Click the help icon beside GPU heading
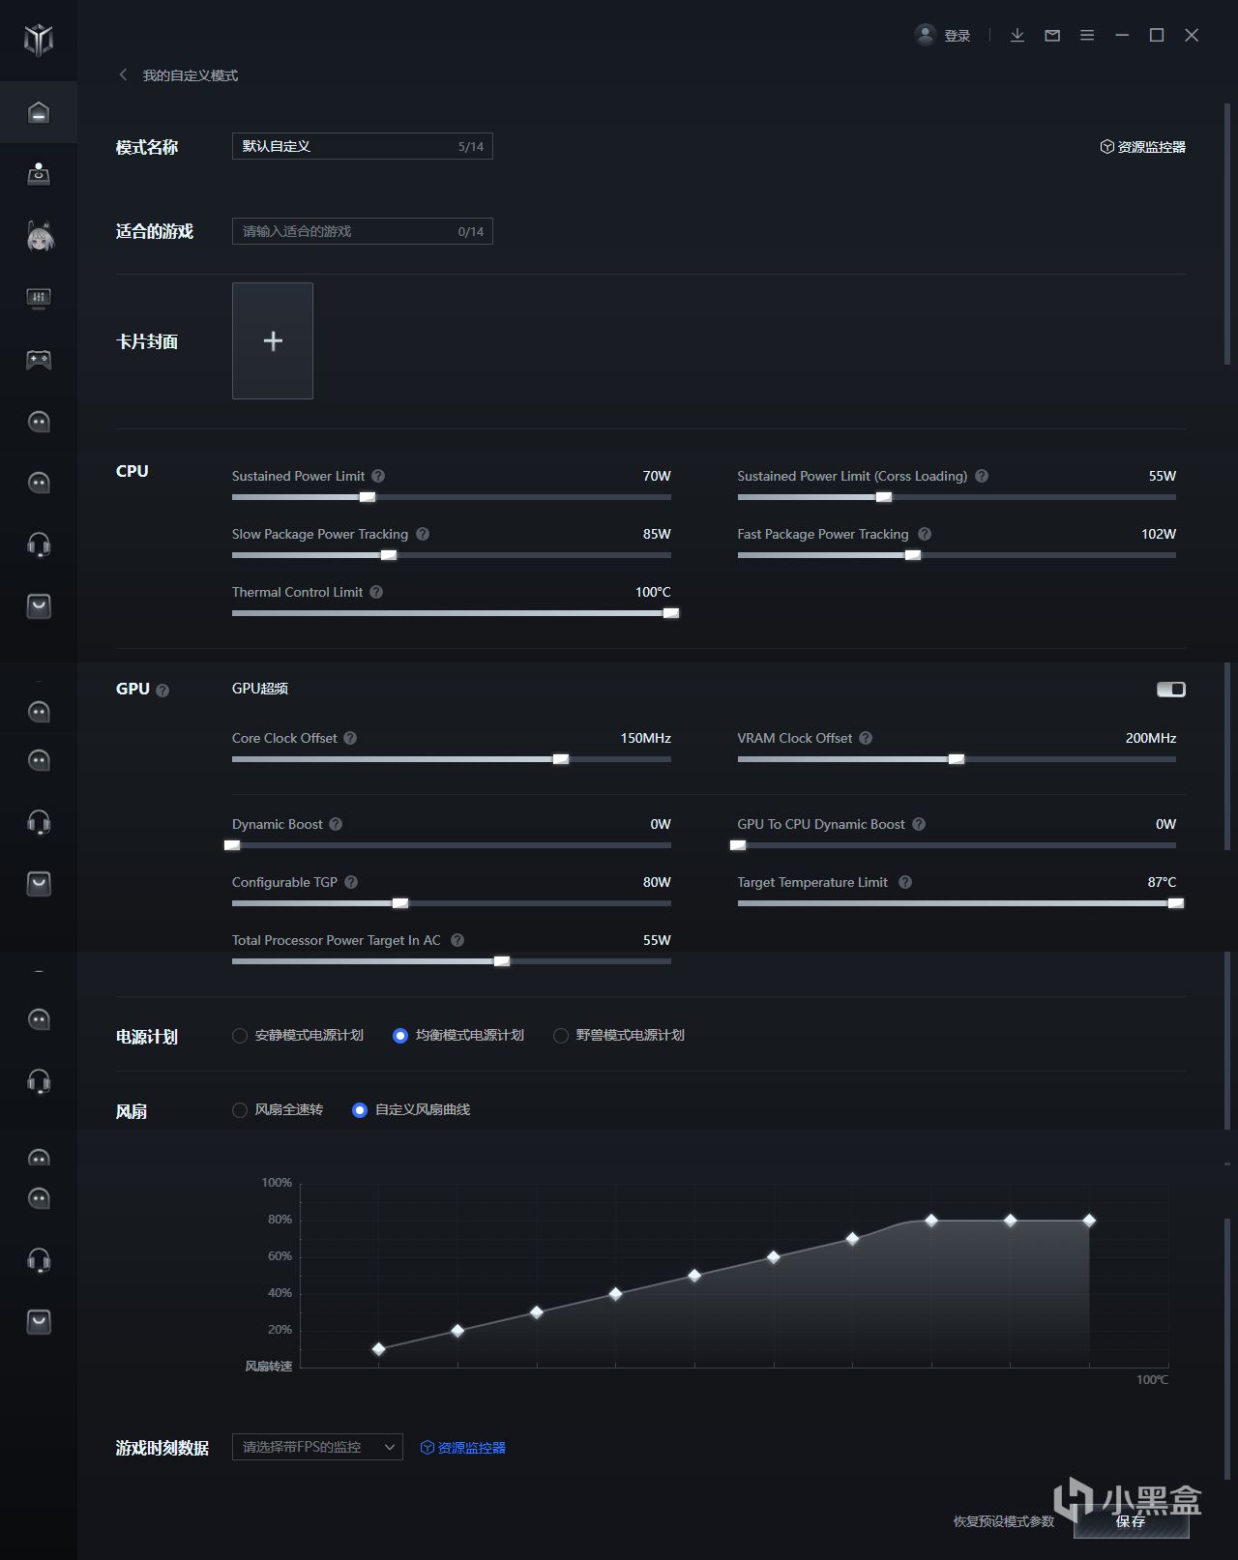 point(162,691)
